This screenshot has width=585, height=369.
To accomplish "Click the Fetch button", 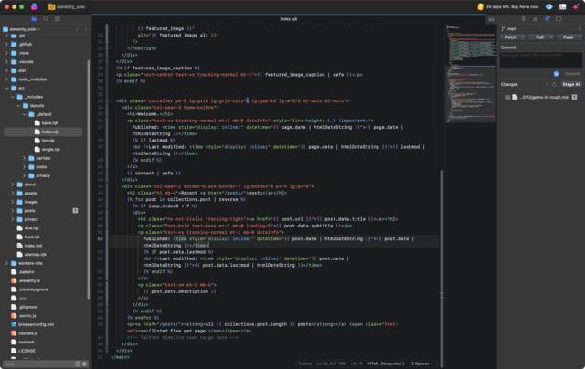I will tap(511, 37).
